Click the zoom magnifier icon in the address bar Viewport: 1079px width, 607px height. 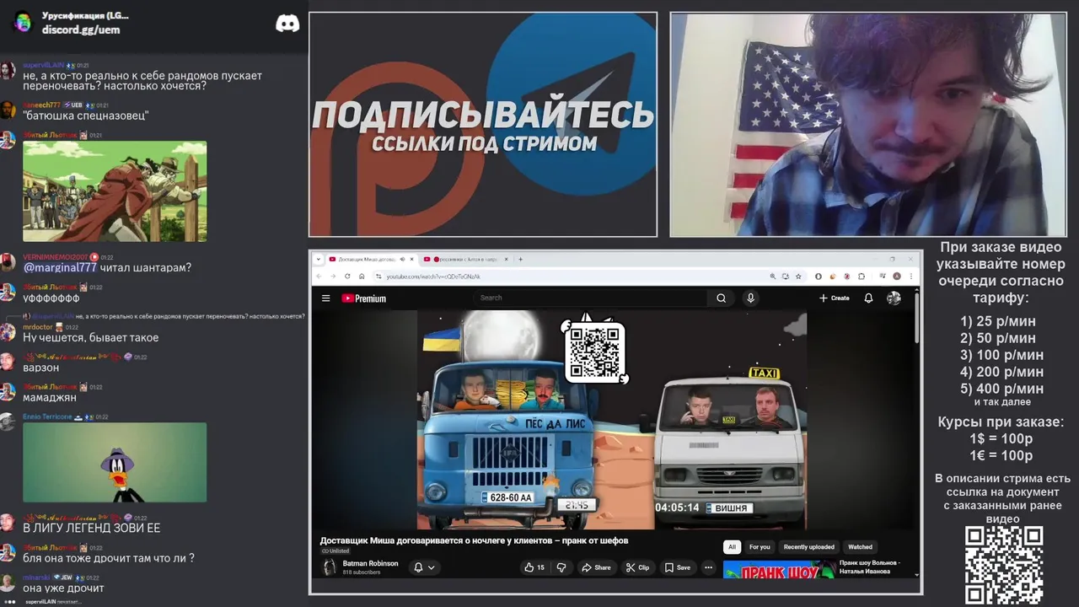pos(772,276)
